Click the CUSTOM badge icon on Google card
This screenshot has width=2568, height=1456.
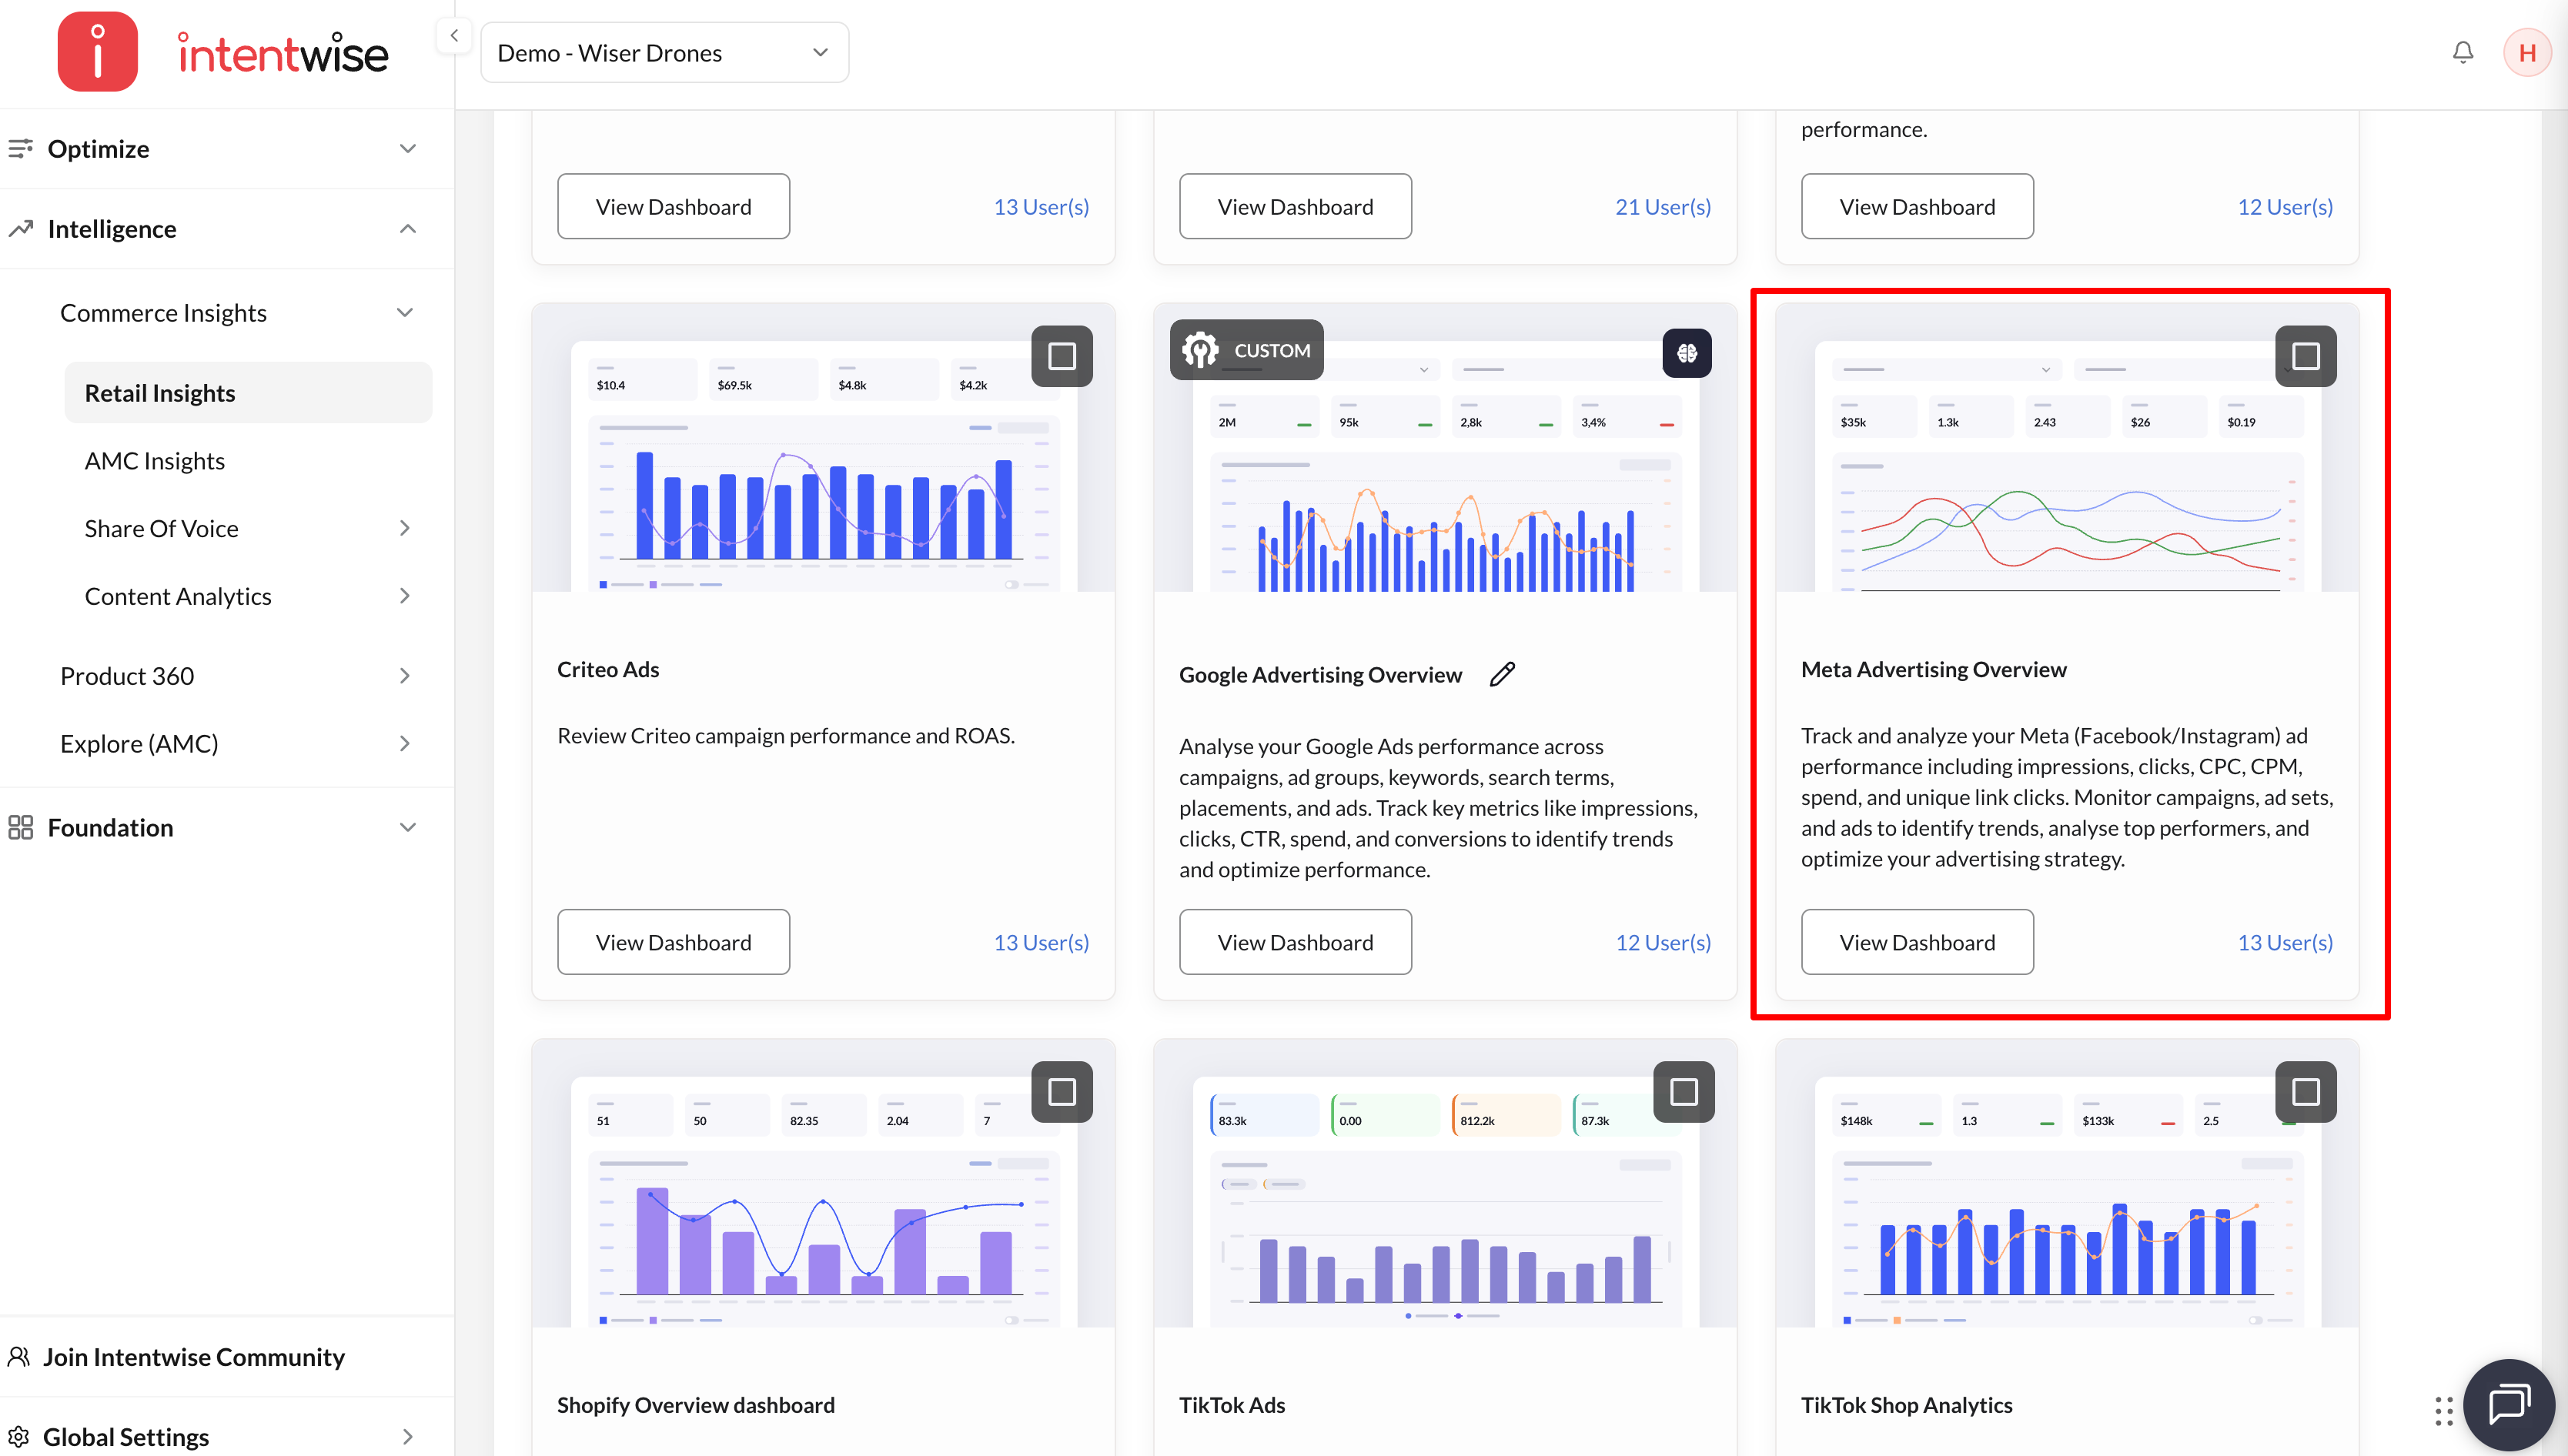1200,350
